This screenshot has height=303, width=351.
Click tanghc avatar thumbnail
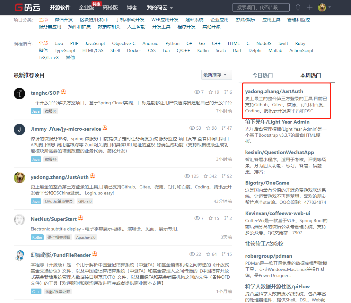tap(20, 93)
